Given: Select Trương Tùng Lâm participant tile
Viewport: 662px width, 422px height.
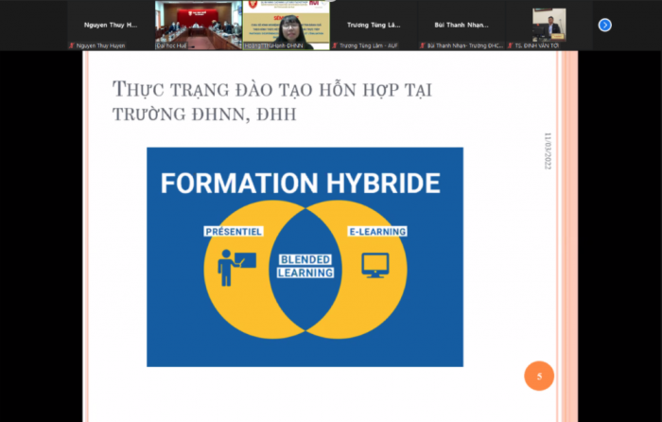Looking at the screenshot, I should click(x=373, y=25).
